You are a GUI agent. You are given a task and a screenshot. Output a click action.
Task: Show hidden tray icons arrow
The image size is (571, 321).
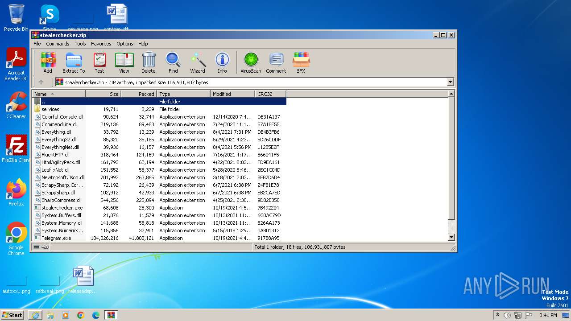click(497, 315)
